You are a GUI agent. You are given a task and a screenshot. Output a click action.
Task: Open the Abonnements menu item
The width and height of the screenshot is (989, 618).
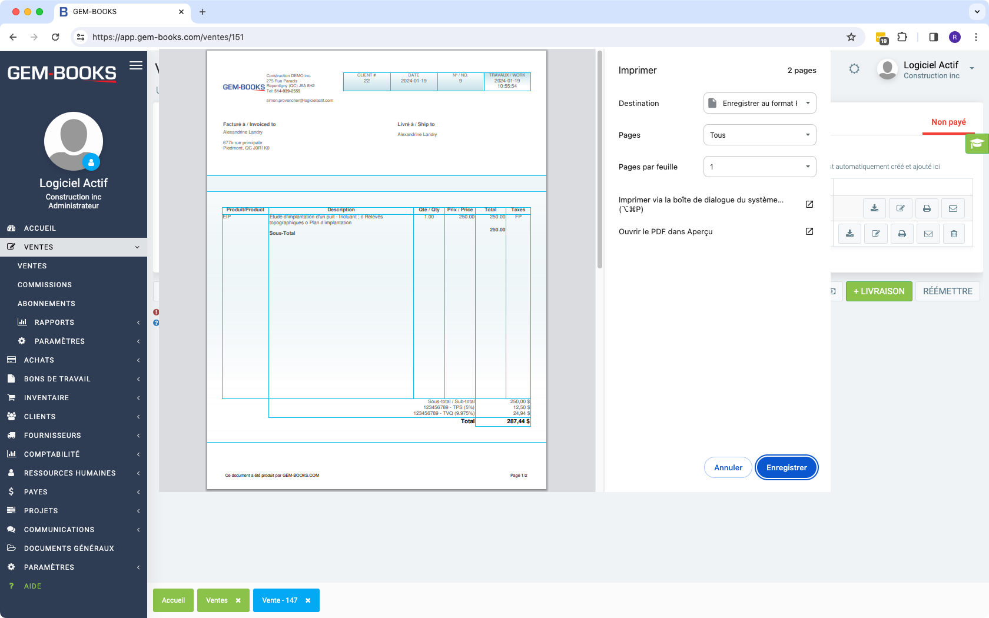click(46, 303)
